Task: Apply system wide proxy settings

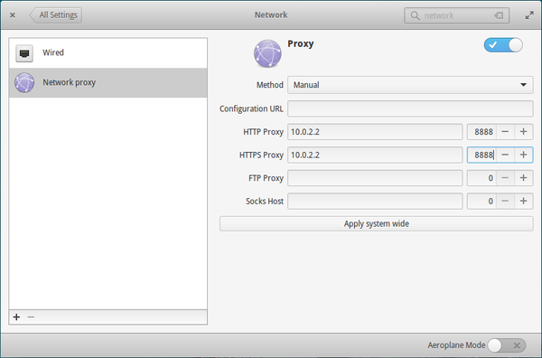Action: pyautogui.click(x=377, y=224)
